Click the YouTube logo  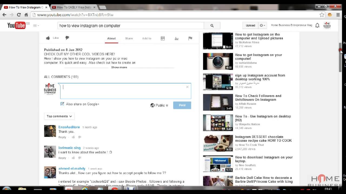pyautogui.click(x=16, y=25)
